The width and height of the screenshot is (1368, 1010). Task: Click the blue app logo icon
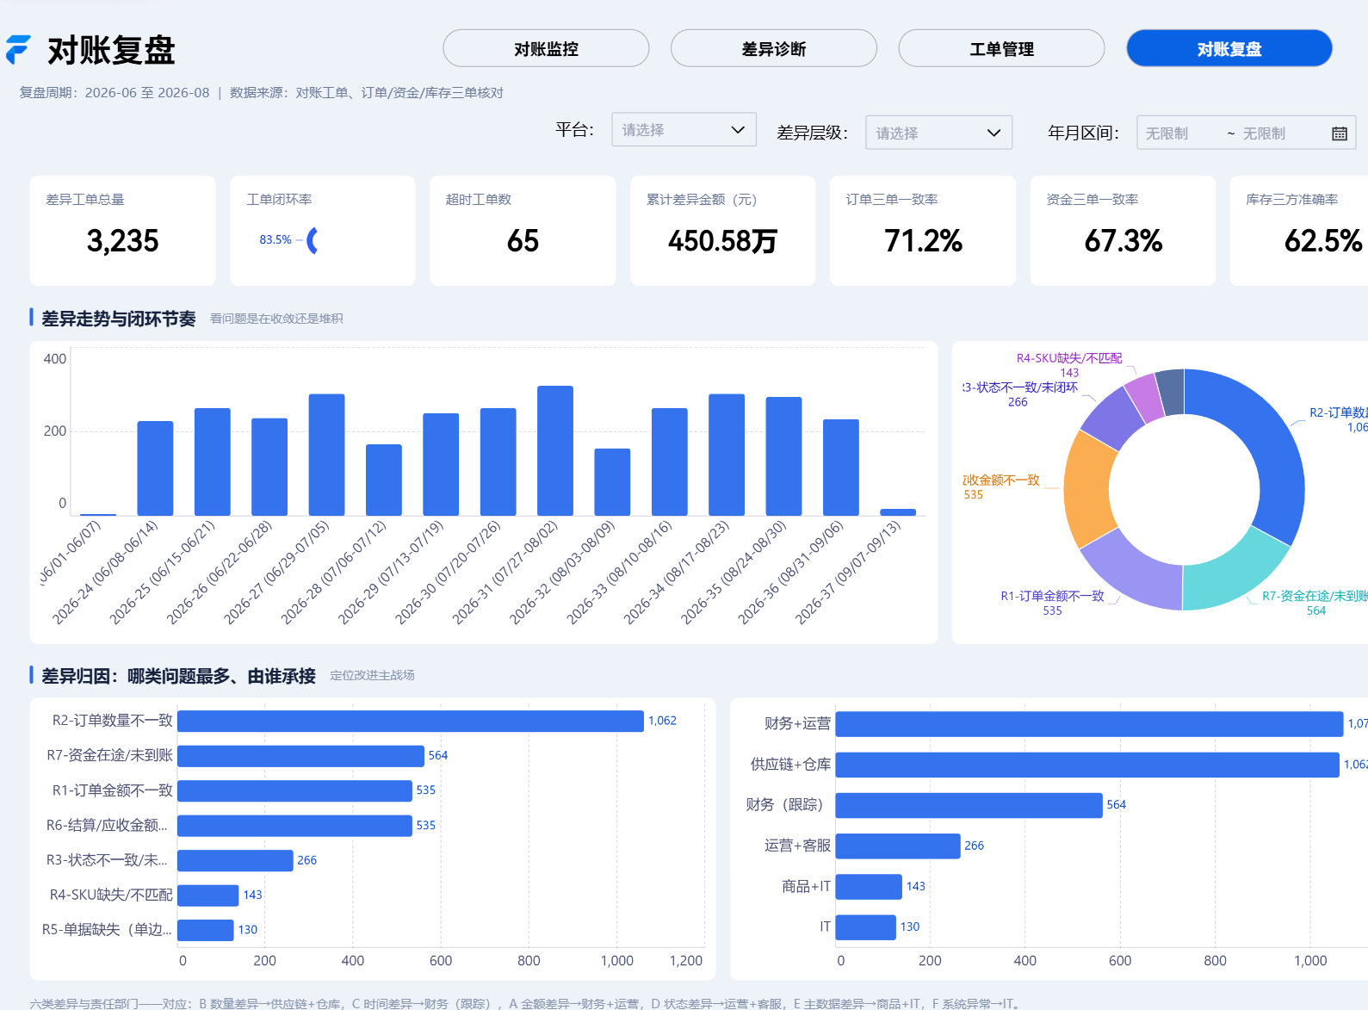18,50
